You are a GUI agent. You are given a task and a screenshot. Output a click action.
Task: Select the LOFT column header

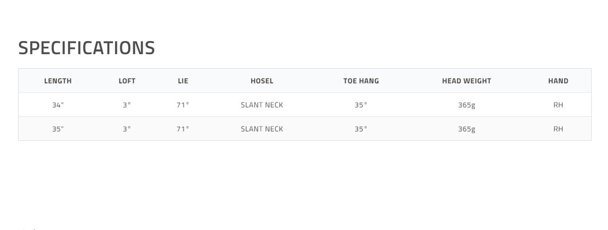point(127,81)
